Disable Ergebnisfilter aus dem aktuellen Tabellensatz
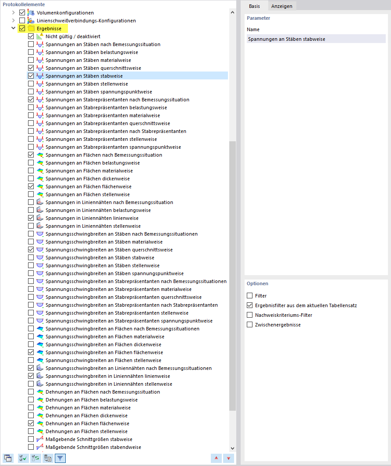Screen dimensions: 391x466 pos(250,305)
